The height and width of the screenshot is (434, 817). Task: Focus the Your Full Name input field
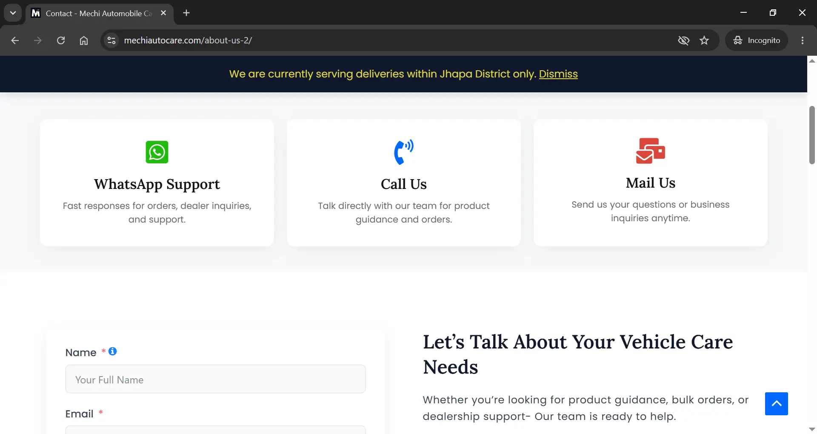coord(215,379)
